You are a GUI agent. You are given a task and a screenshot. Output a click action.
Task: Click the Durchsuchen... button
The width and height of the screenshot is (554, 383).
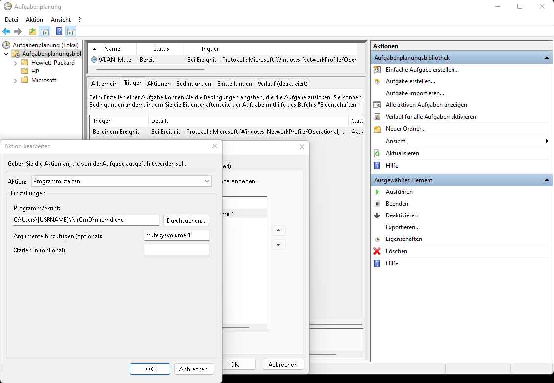click(186, 220)
